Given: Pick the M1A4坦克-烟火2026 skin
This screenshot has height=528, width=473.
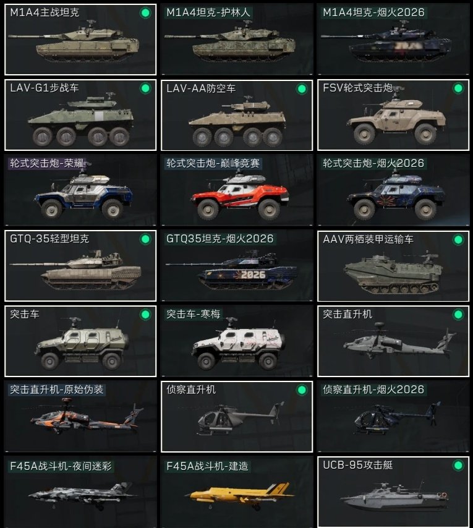Looking at the screenshot, I should (393, 40).
